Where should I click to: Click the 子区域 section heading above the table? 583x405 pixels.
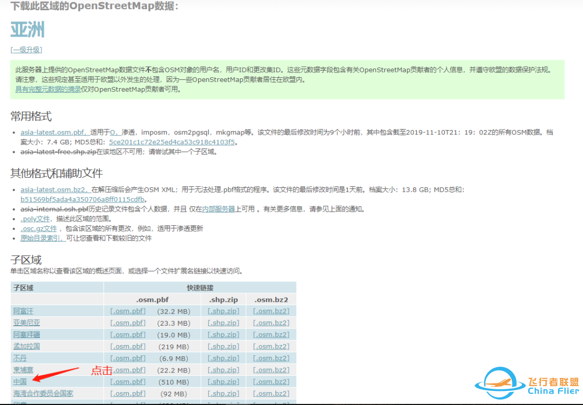26,260
